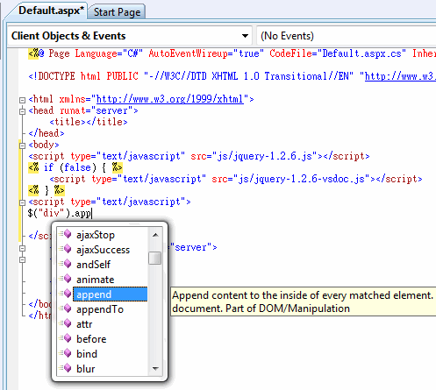
Task: Click the Page Language="C#" directive line
Action: pos(232,53)
